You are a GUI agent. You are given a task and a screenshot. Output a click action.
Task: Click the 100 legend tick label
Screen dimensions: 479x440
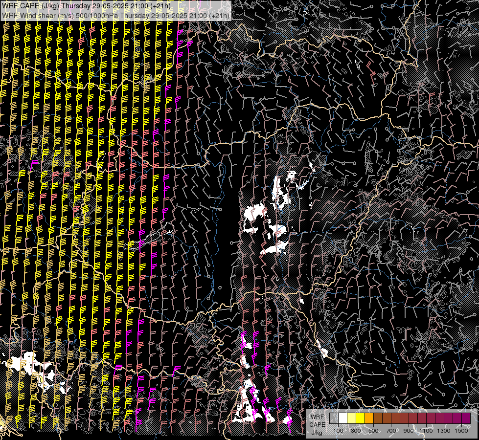[x=338, y=431]
